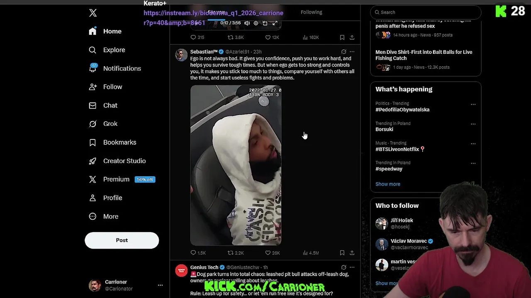Open Notifications with 17 badge
Screen dimensions: 531x298
(116, 68)
